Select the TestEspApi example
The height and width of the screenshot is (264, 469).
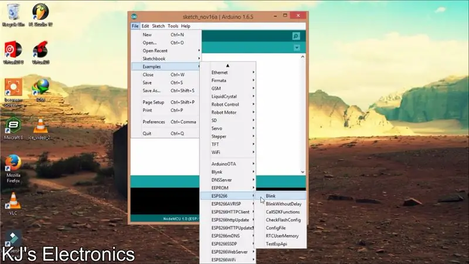281,244
